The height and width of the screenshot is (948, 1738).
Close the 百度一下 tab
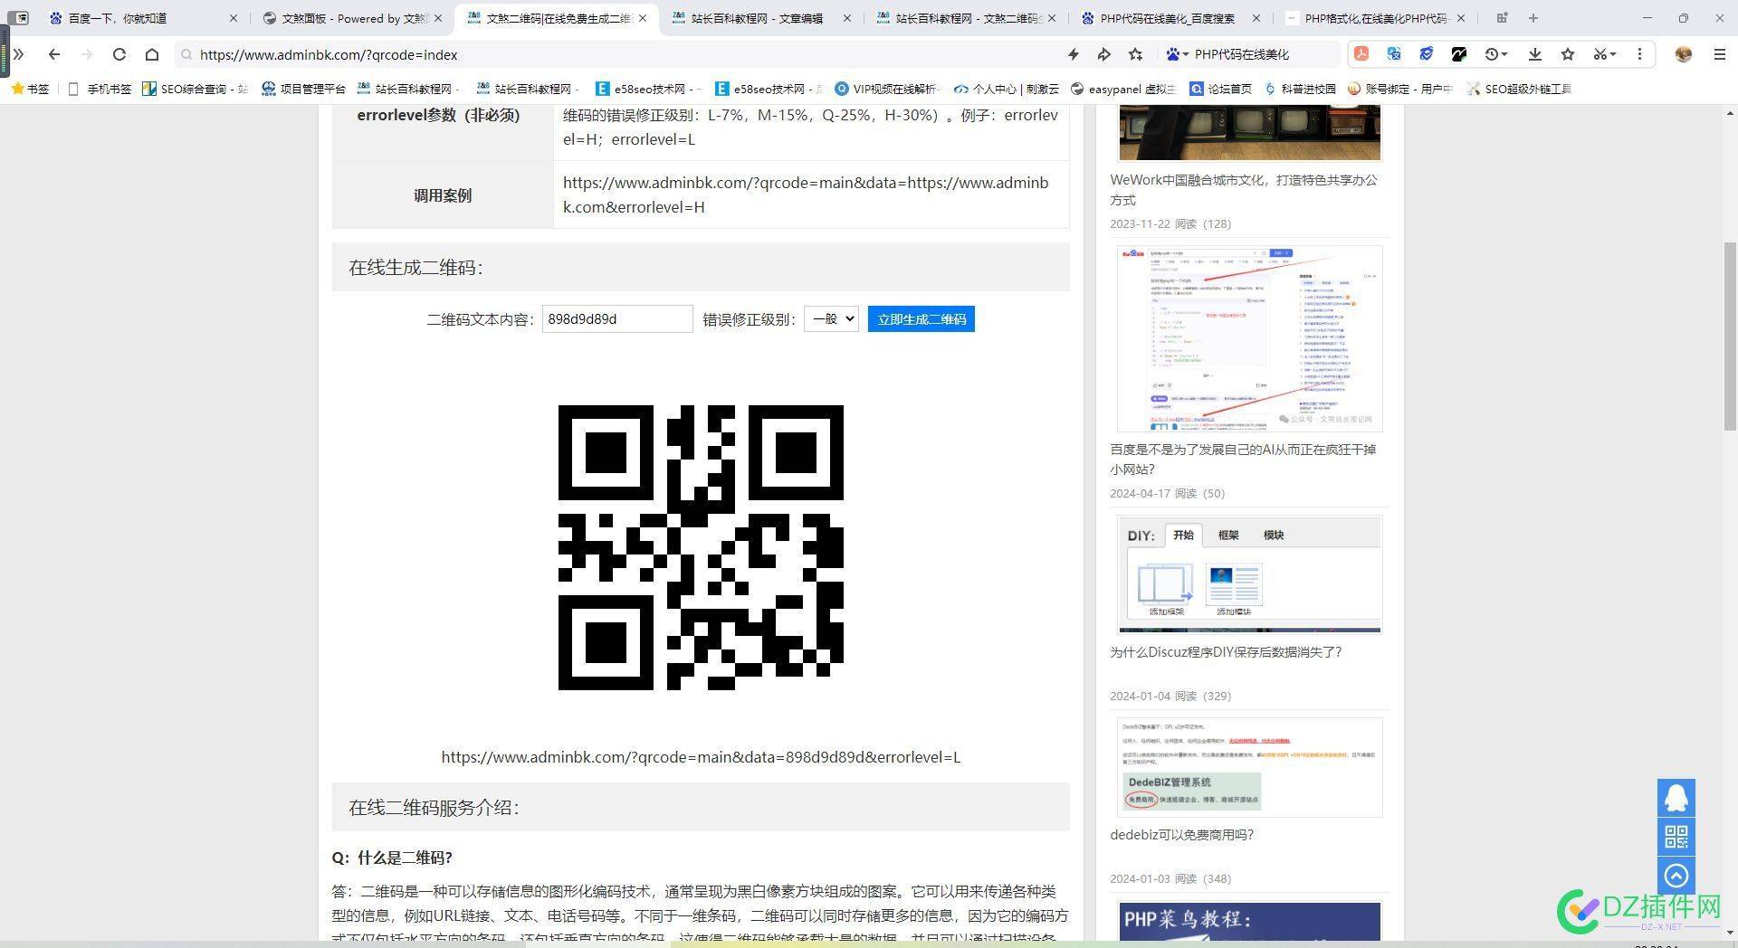coord(234,18)
